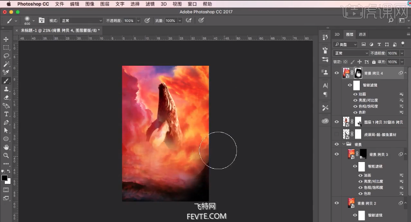Image resolution: width=411 pixels, height=222 pixels.
Task: Switch to the 3D panel tab
Action: coord(337,34)
